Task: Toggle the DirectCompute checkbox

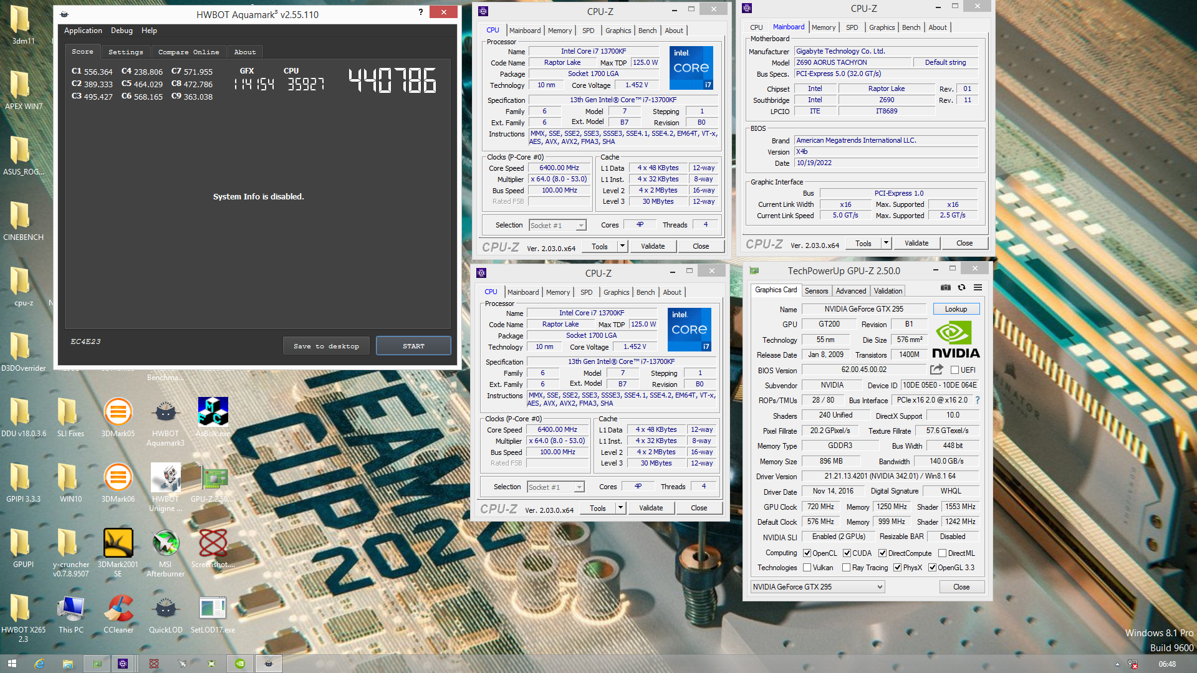Action: (882, 553)
